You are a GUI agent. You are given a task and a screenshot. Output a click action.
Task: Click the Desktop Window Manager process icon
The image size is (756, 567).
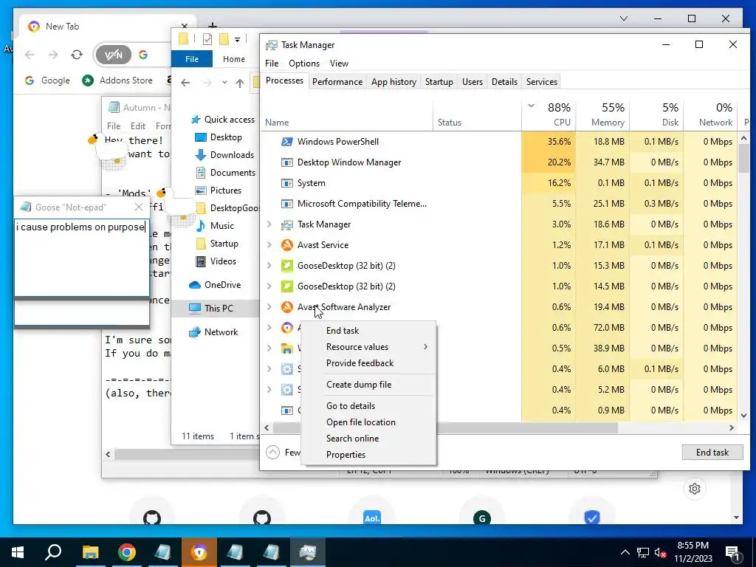point(287,162)
